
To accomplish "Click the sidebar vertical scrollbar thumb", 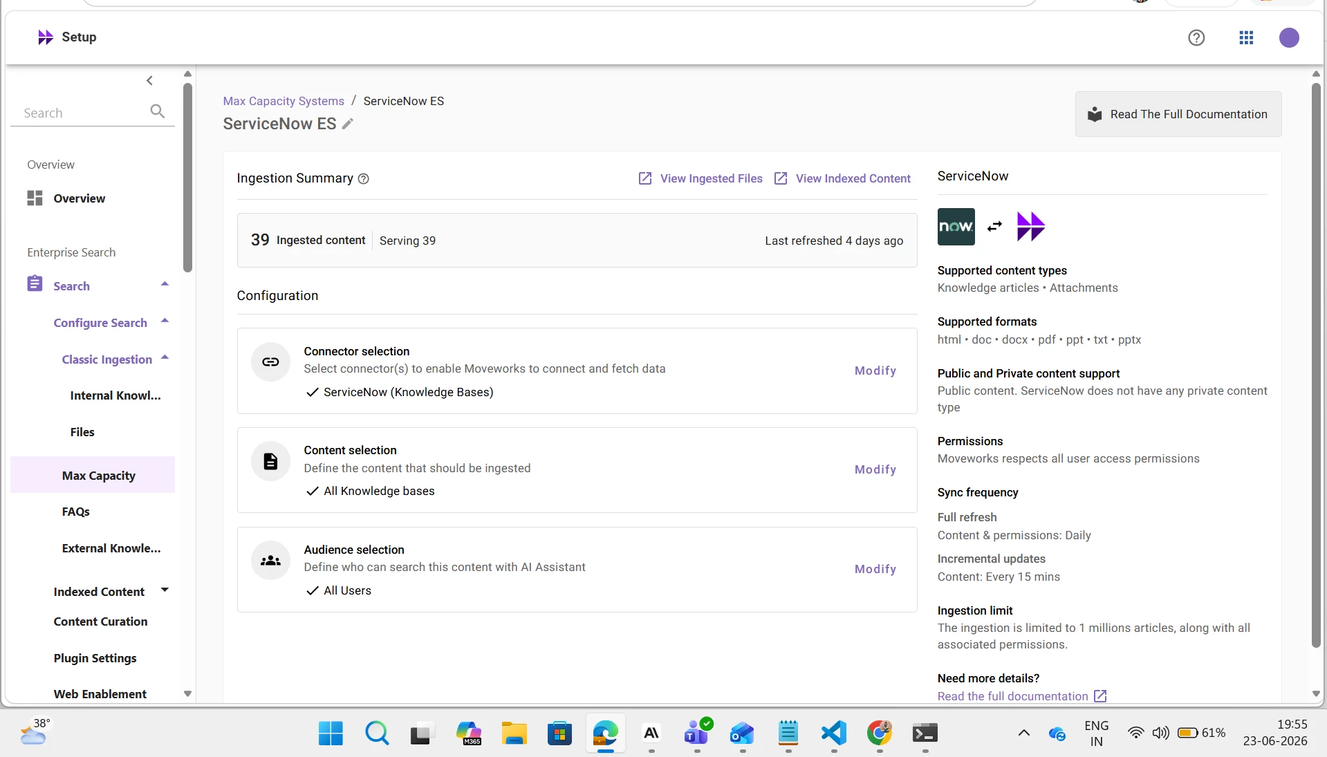I will (x=187, y=178).
